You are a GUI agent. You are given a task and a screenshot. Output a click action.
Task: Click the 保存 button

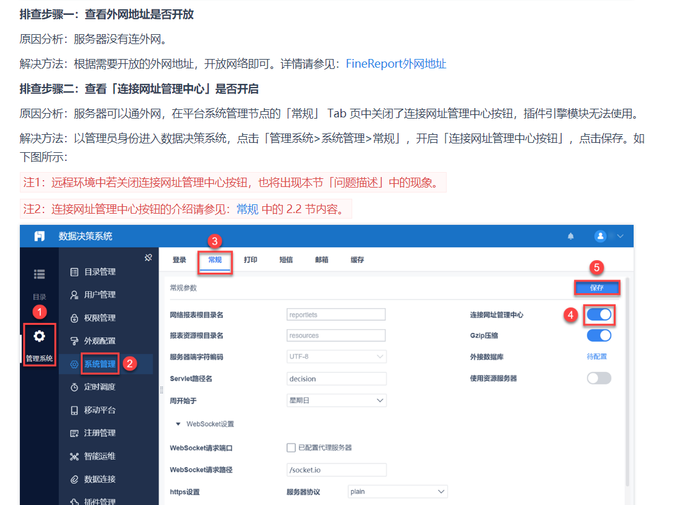pos(596,288)
